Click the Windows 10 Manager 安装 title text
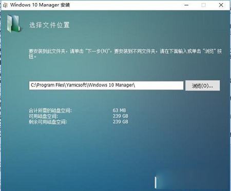 40,5
